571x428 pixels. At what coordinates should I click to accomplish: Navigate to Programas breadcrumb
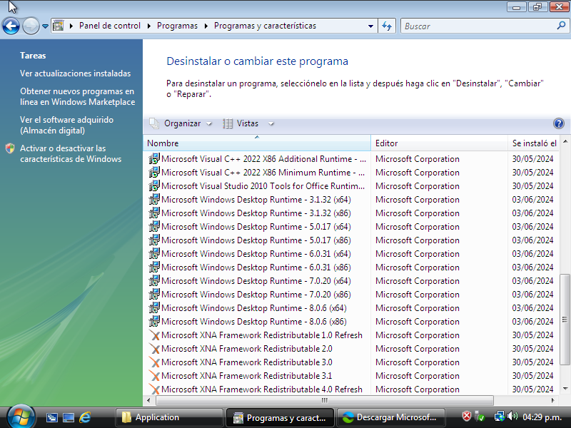pos(177,26)
